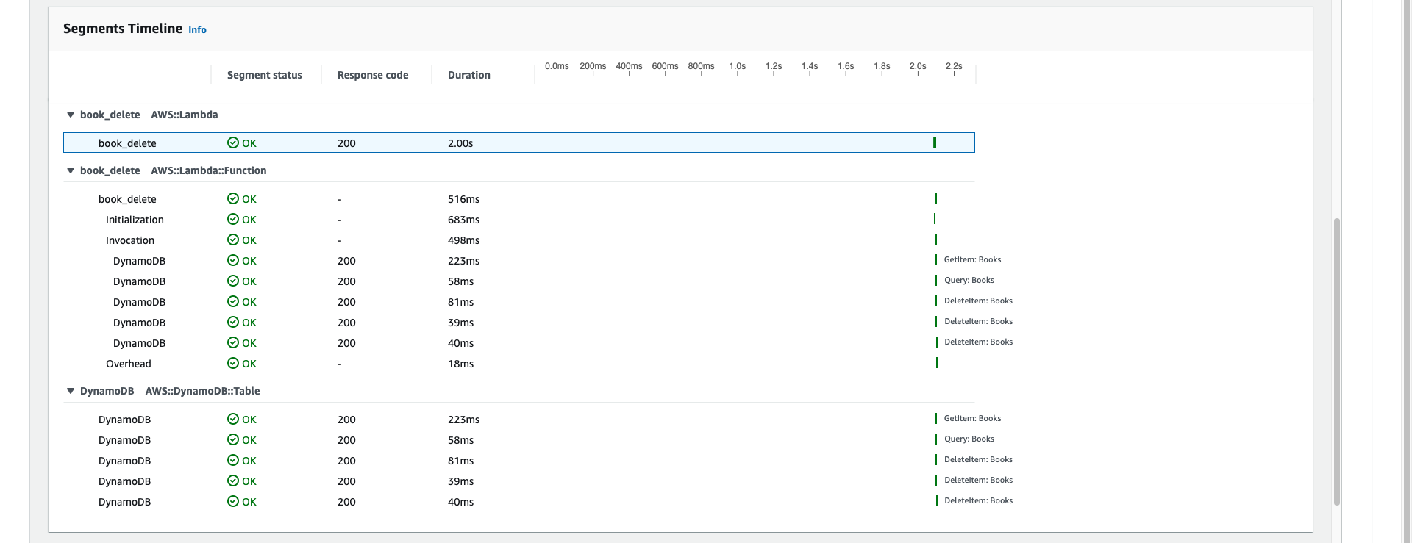Click the 2.2s tick on the timeline ruler
The width and height of the screenshot is (1412, 543).
coord(954,66)
